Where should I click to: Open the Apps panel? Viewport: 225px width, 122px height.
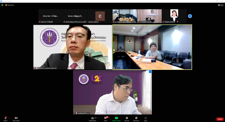click(146, 118)
